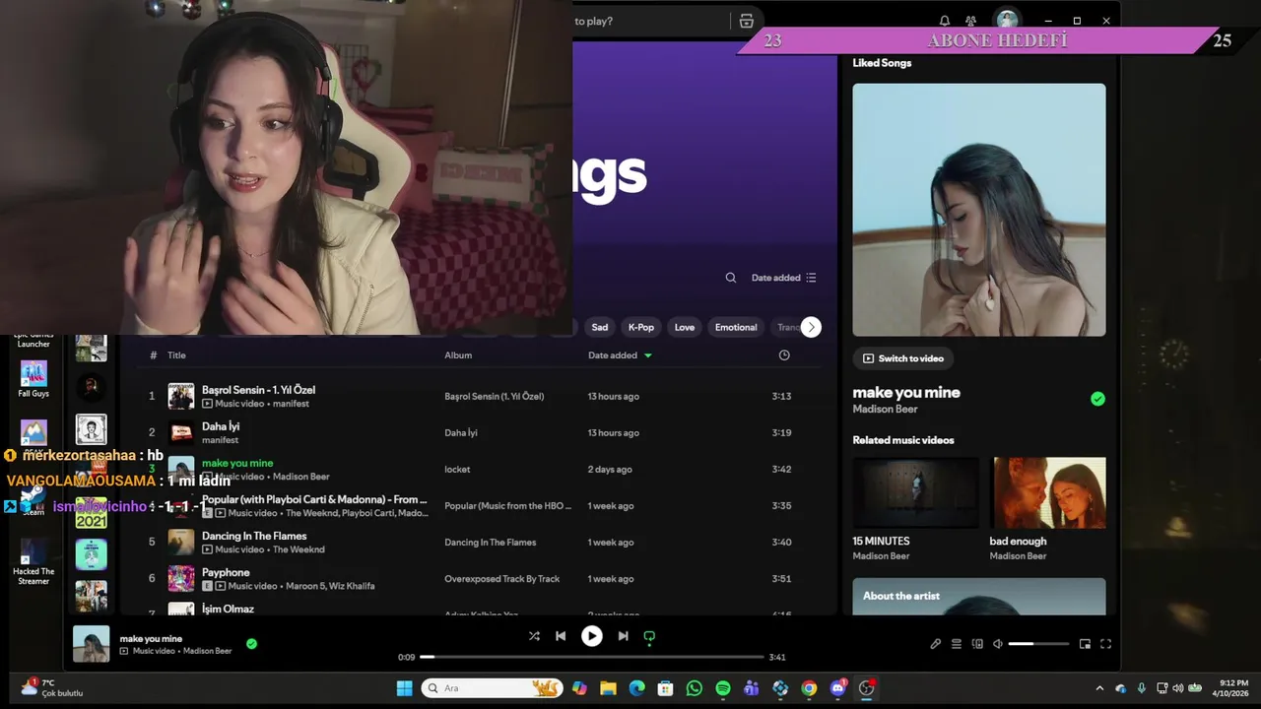Screen dimensions: 1261x709
Task: Sort by Title column header
Action: point(176,355)
